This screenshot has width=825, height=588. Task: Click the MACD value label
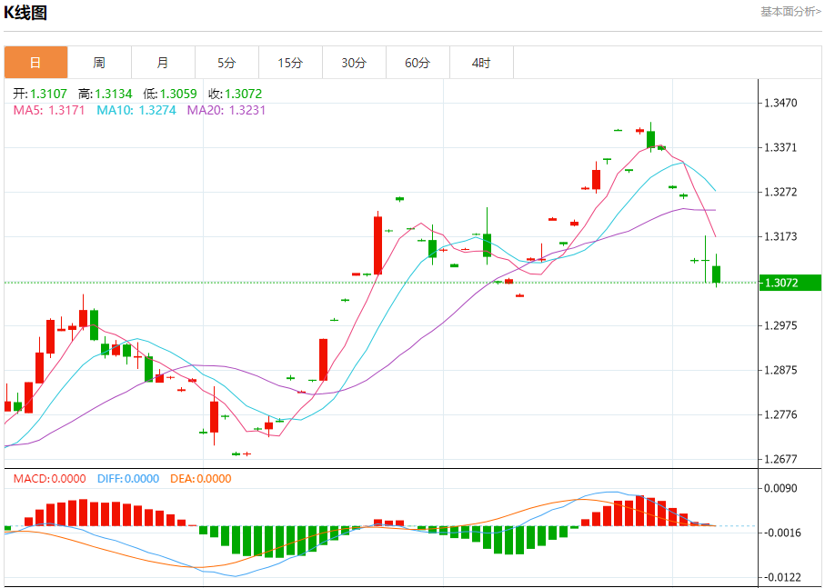point(49,479)
